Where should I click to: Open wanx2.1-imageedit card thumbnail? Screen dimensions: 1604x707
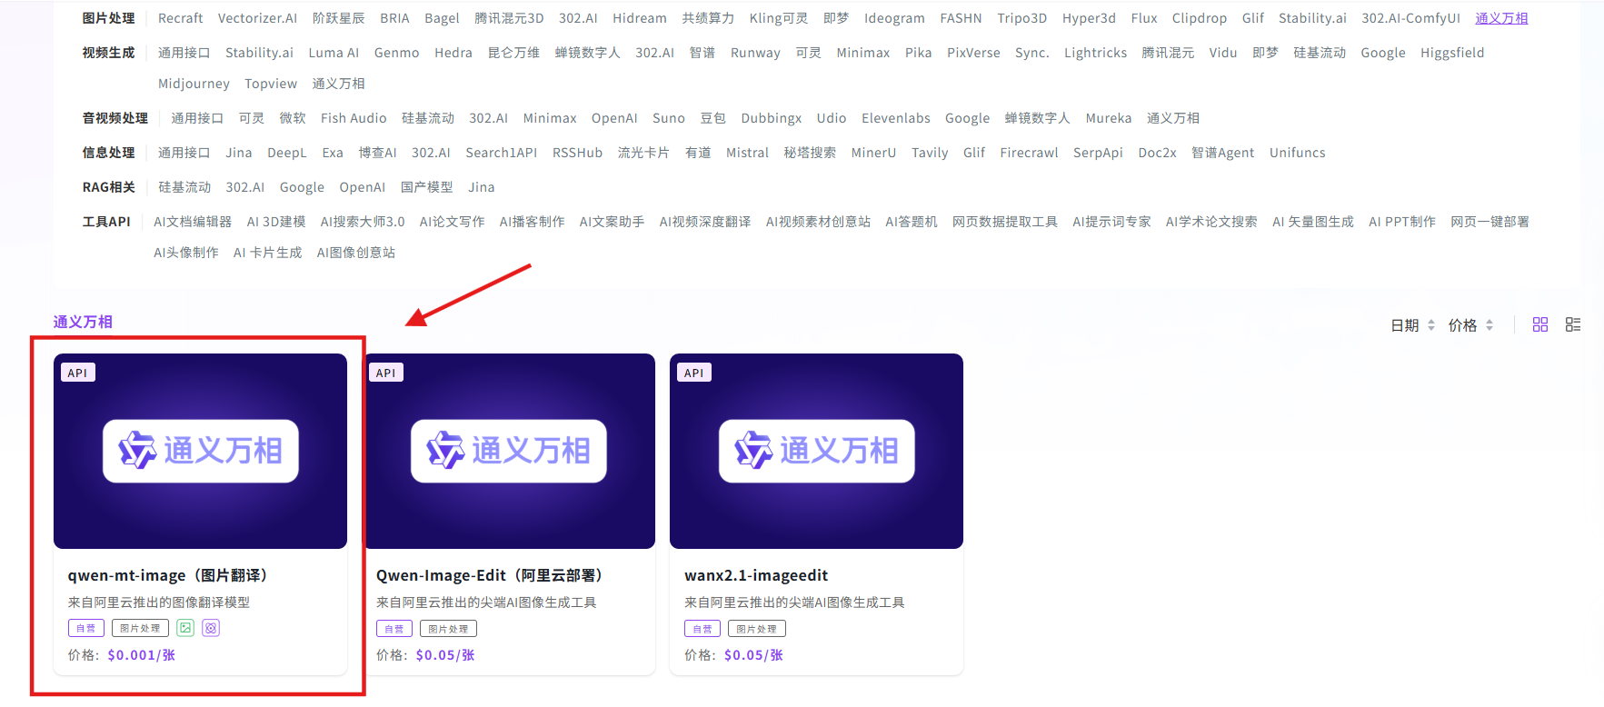pos(816,451)
